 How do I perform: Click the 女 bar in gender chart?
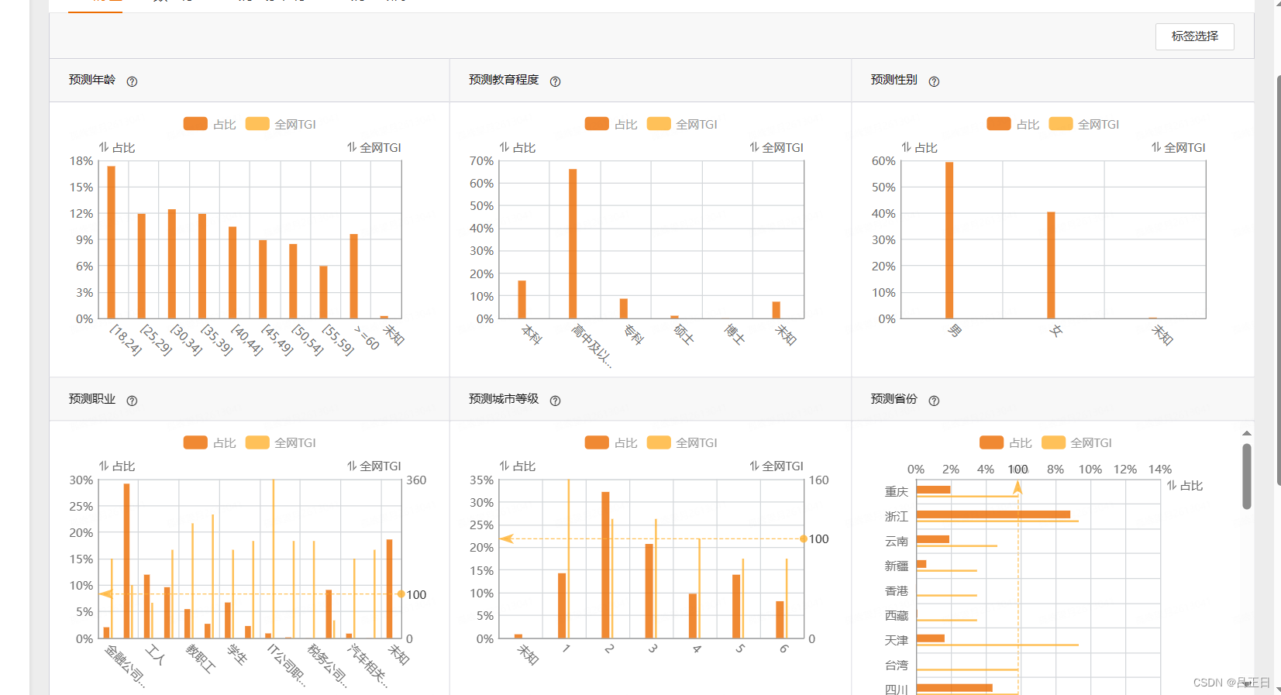[1051, 265]
